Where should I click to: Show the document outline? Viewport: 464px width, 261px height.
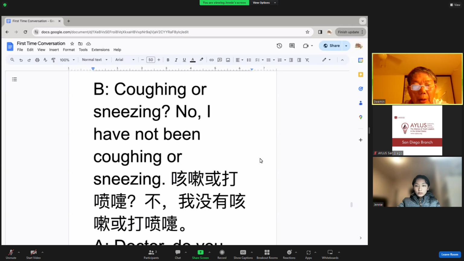pyautogui.click(x=14, y=79)
